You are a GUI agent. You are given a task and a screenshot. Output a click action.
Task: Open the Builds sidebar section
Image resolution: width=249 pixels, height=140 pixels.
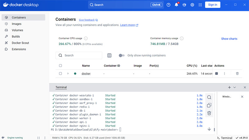click(x=23, y=36)
